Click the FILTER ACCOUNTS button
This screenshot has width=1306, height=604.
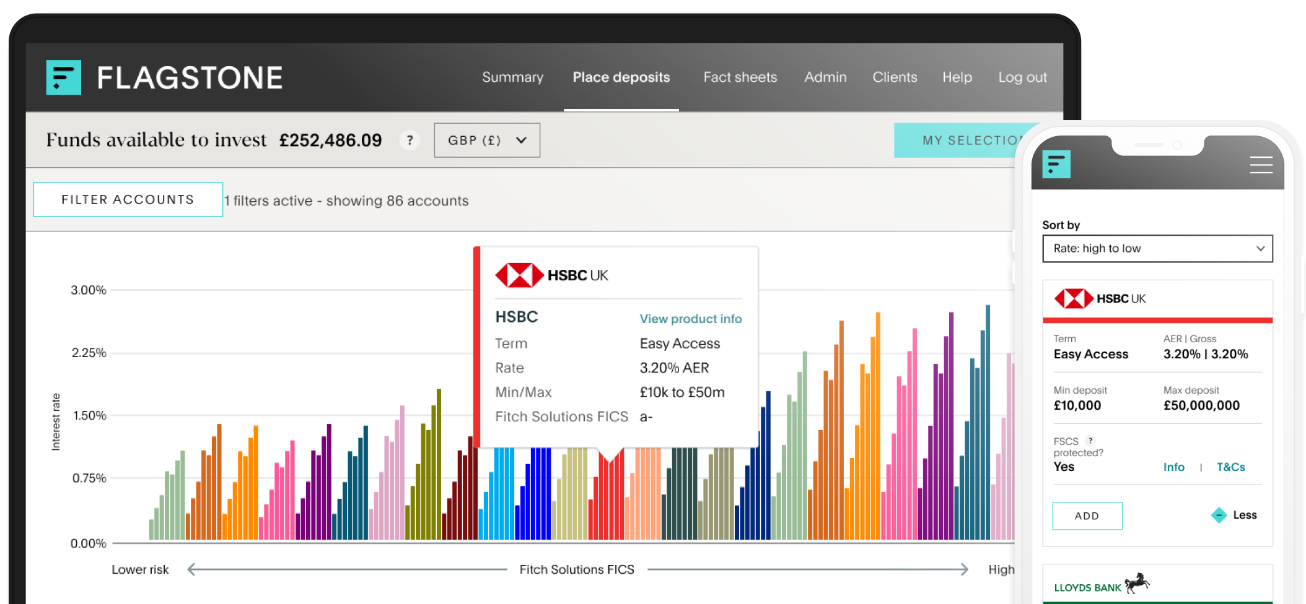click(x=128, y=199)
